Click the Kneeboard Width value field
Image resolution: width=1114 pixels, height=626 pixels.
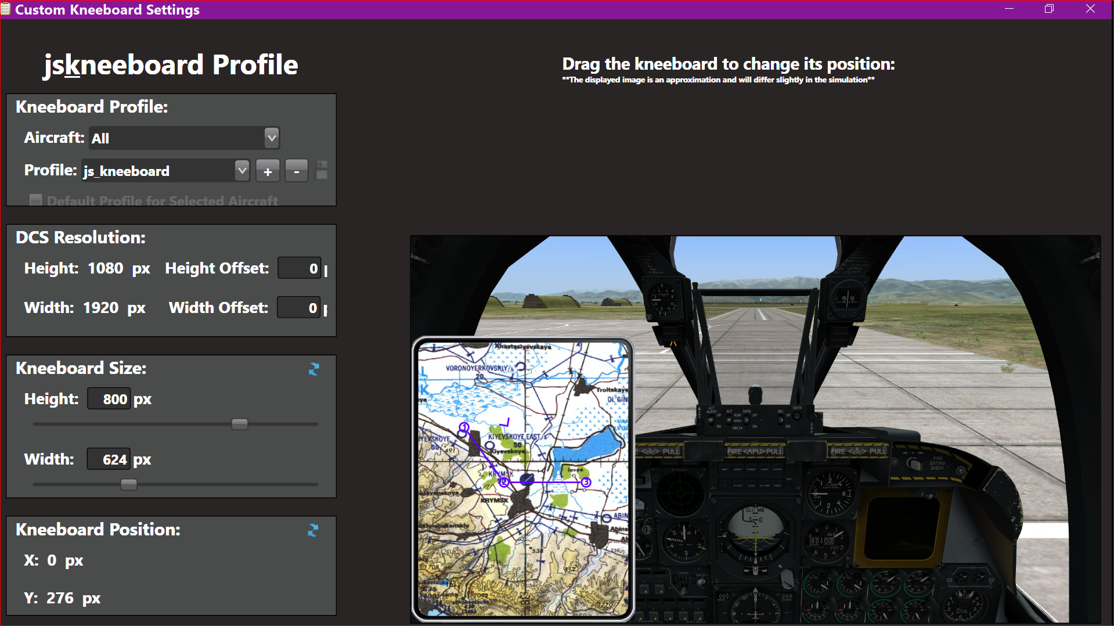(108, 459)
